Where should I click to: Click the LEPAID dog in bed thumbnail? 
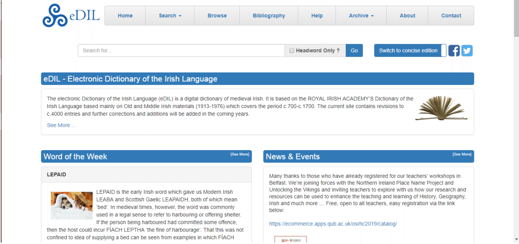72,206
